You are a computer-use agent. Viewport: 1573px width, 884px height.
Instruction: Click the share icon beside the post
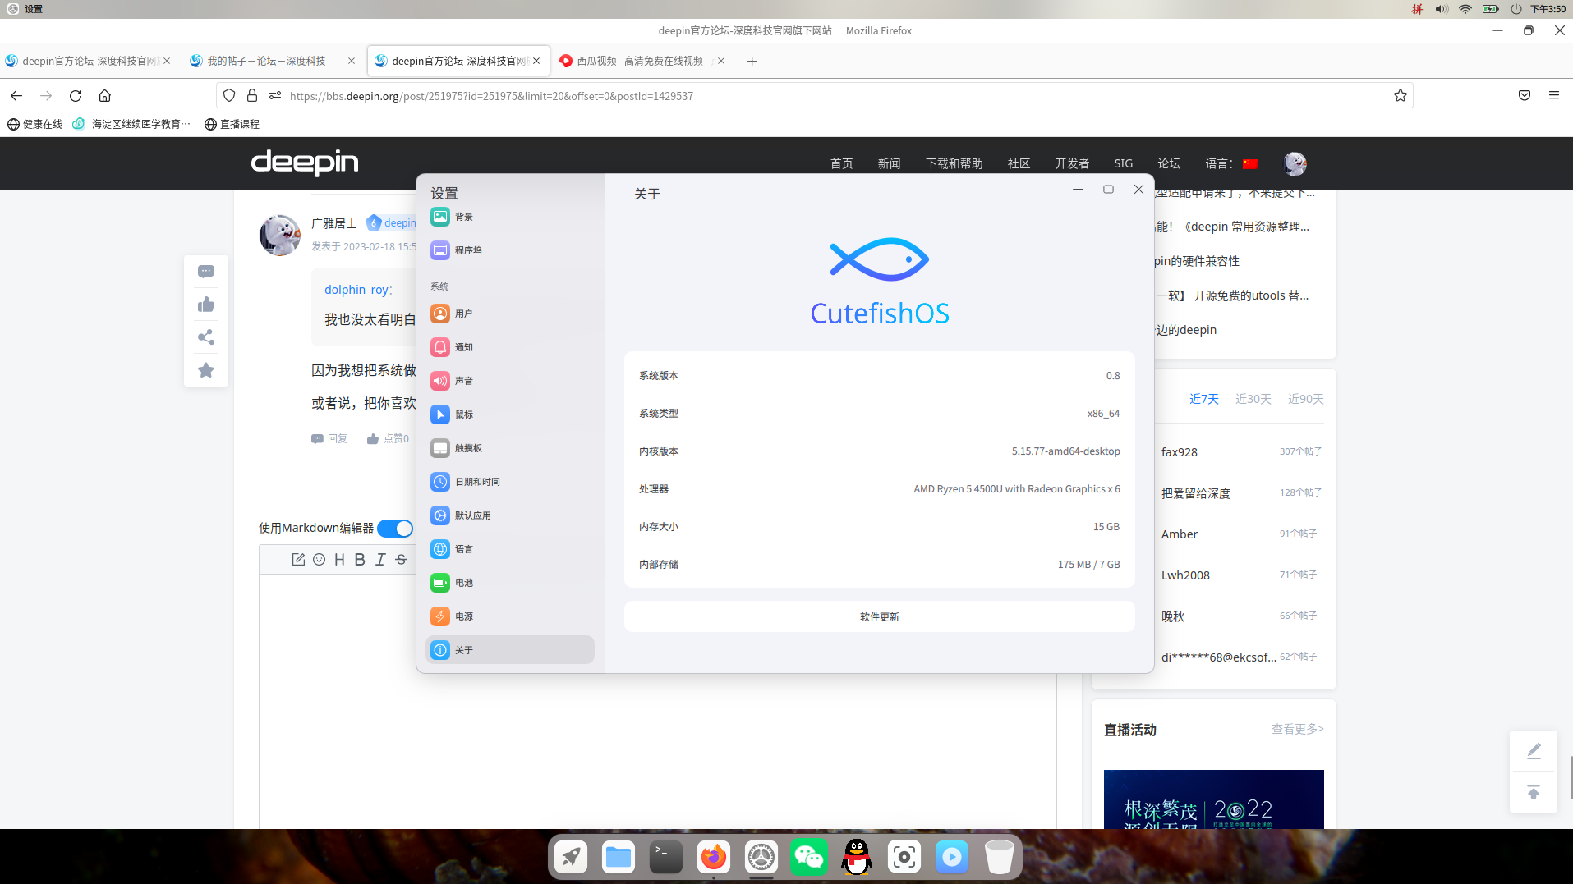pyautogui.click(x=206, y=337)
